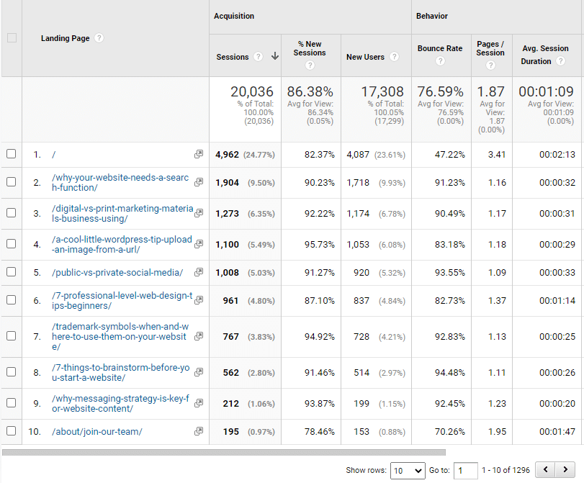Check the box for row 6 web-design-tips
Screen dimensions: 584x483
(12, 299)
